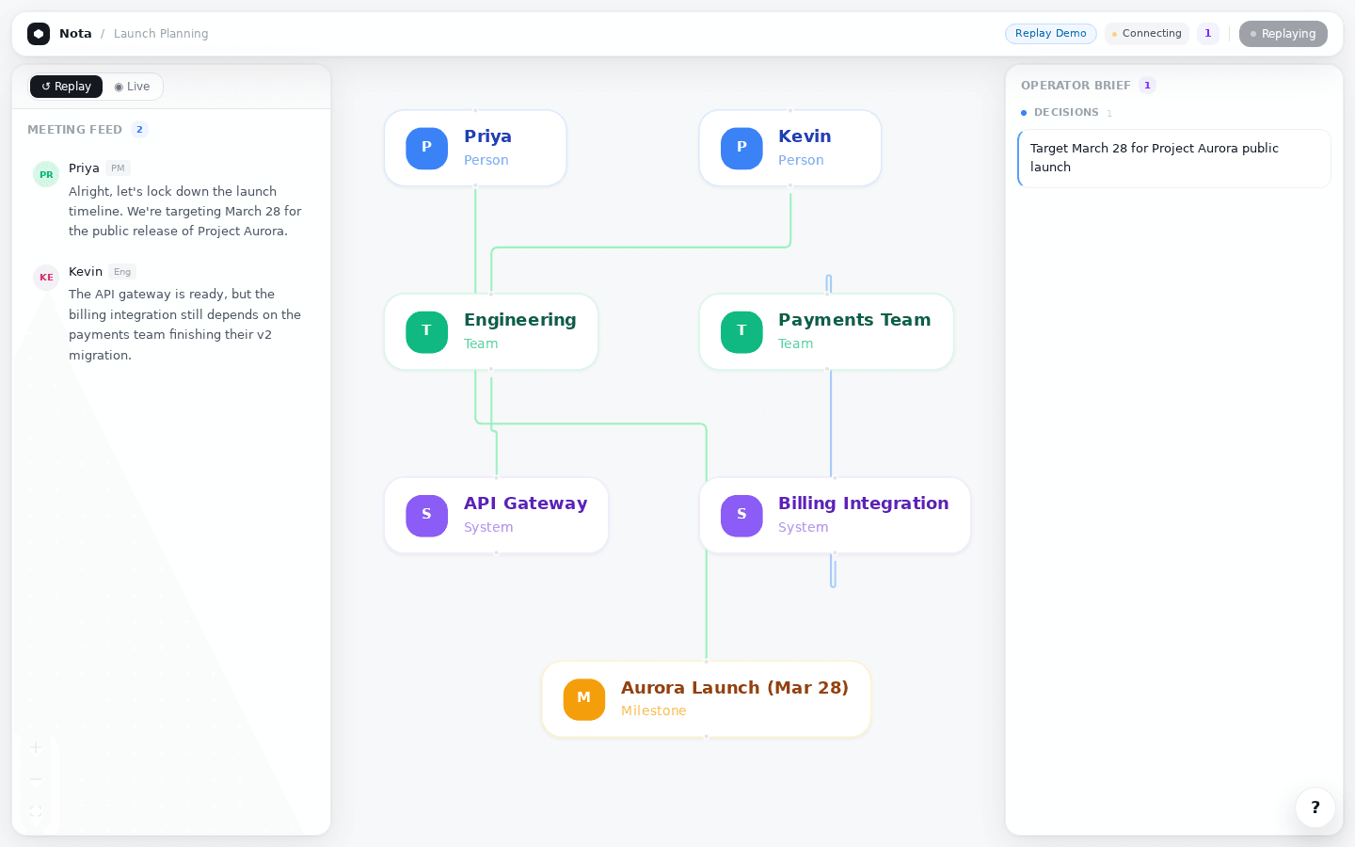The height and width of the screenshot is (847, 1355).
Task: Click the Replay Demo pill
Action: pos(1050,34)
